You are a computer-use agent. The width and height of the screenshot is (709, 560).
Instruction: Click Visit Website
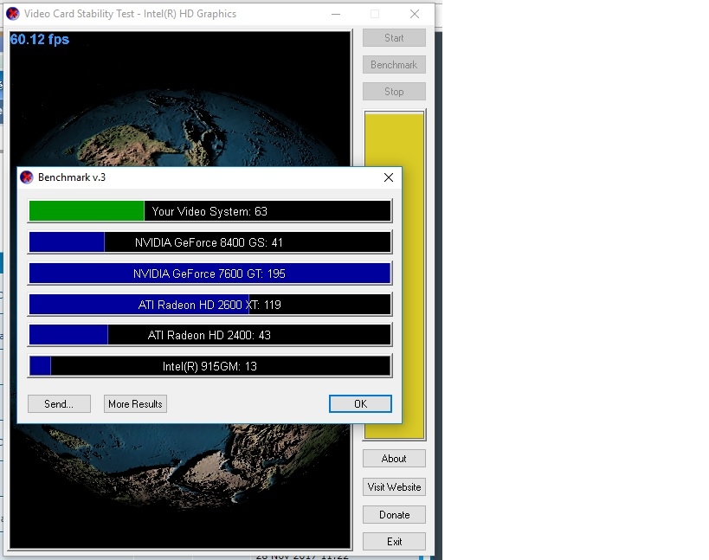tap(394, 487)
